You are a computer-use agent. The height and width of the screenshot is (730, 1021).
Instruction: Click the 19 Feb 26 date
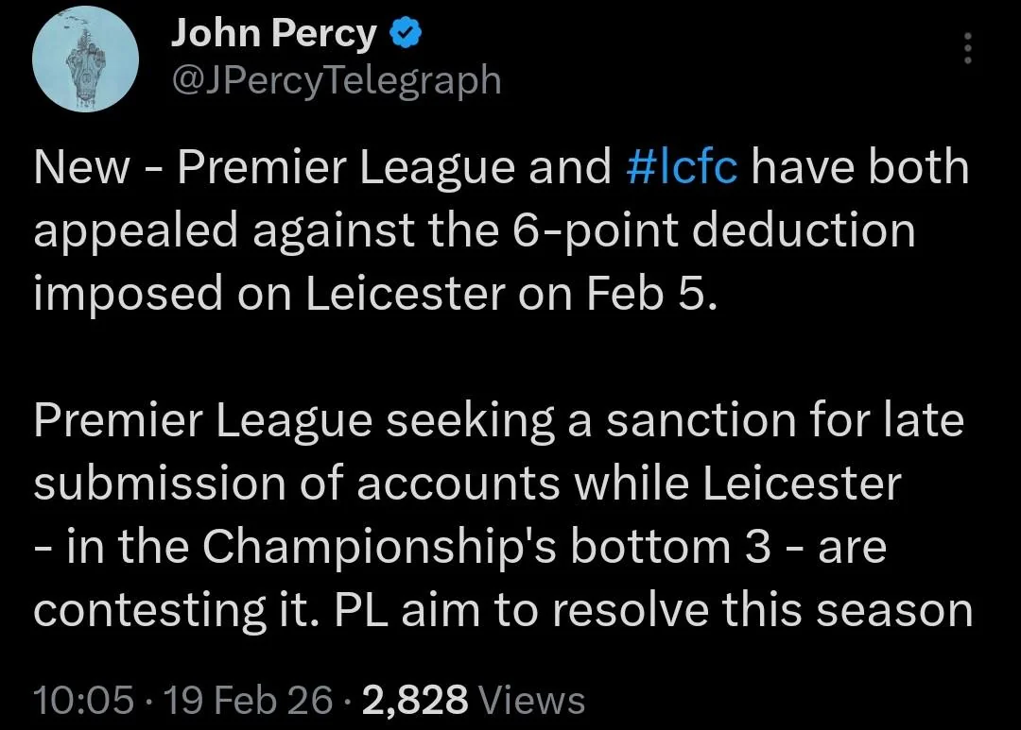[x=248, y=700]
